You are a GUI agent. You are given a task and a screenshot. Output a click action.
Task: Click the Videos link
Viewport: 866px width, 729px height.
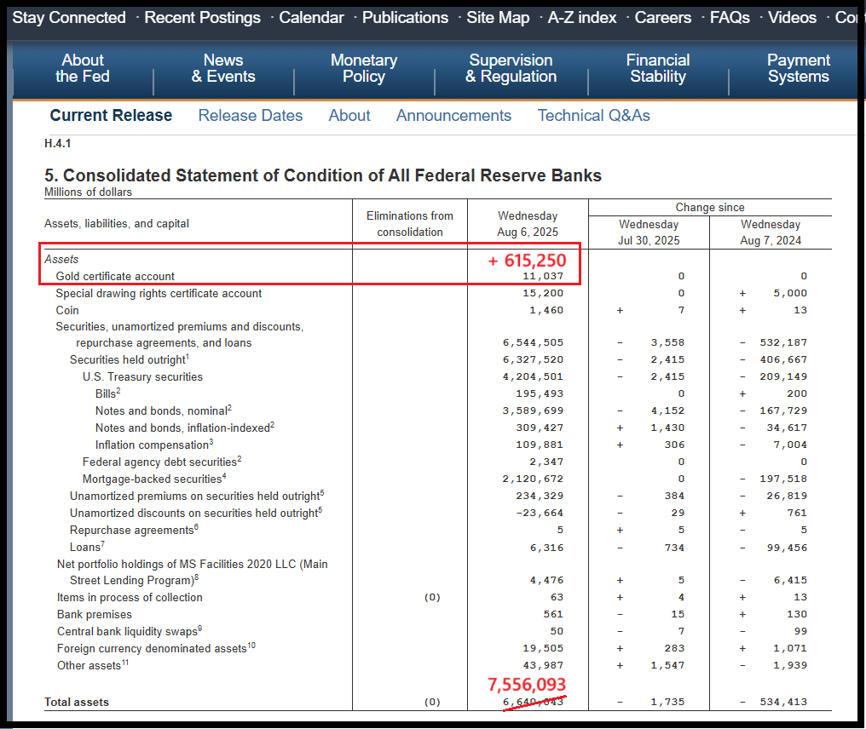click(792, 18)
